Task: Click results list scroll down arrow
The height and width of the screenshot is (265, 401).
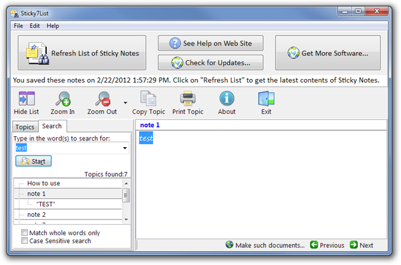Action: [126, 219]
